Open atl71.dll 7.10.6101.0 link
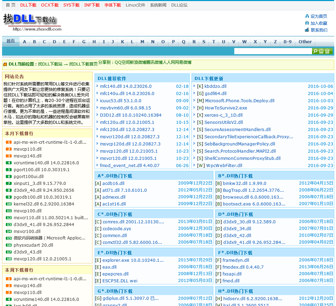336x306 pixels. tap(124, 190)
